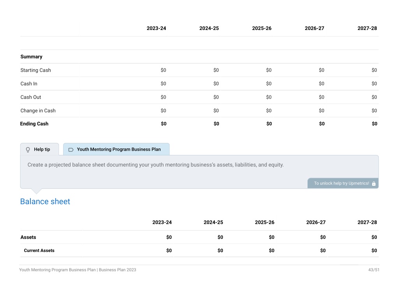
Task: Click Starting Cash value for 2027-28
Action: pos(374,70)
